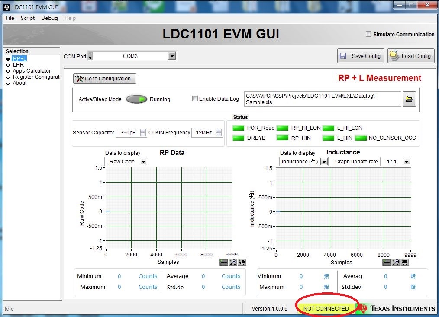Open the Help menu
The height and width of the screenshot is (317, 439).
[x=70, y=18]
